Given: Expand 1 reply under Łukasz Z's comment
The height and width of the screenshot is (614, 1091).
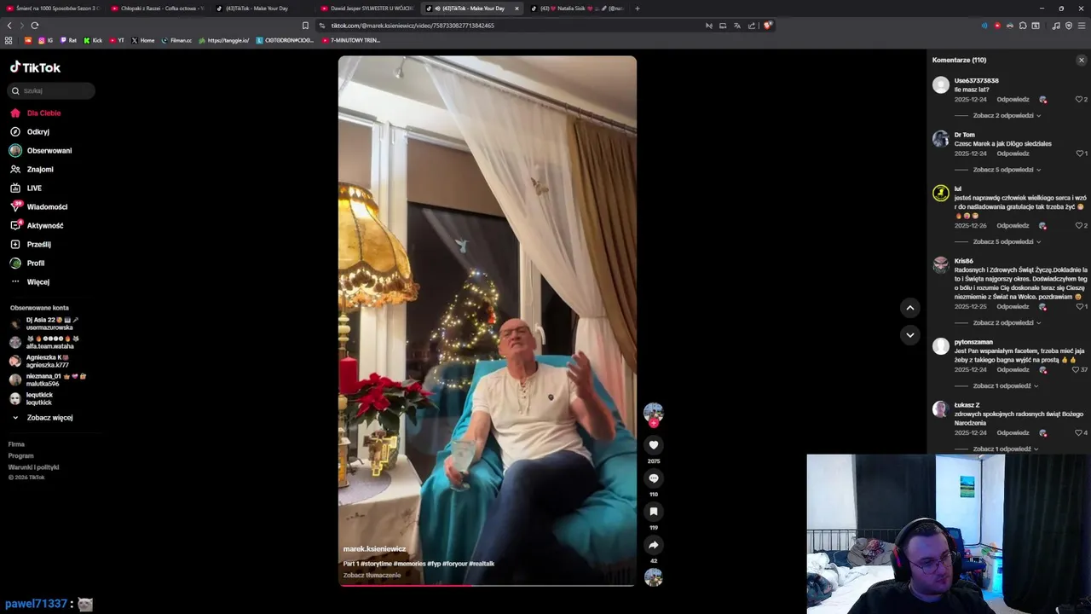Looking at the screenshot, I should tap(1005, 449).
